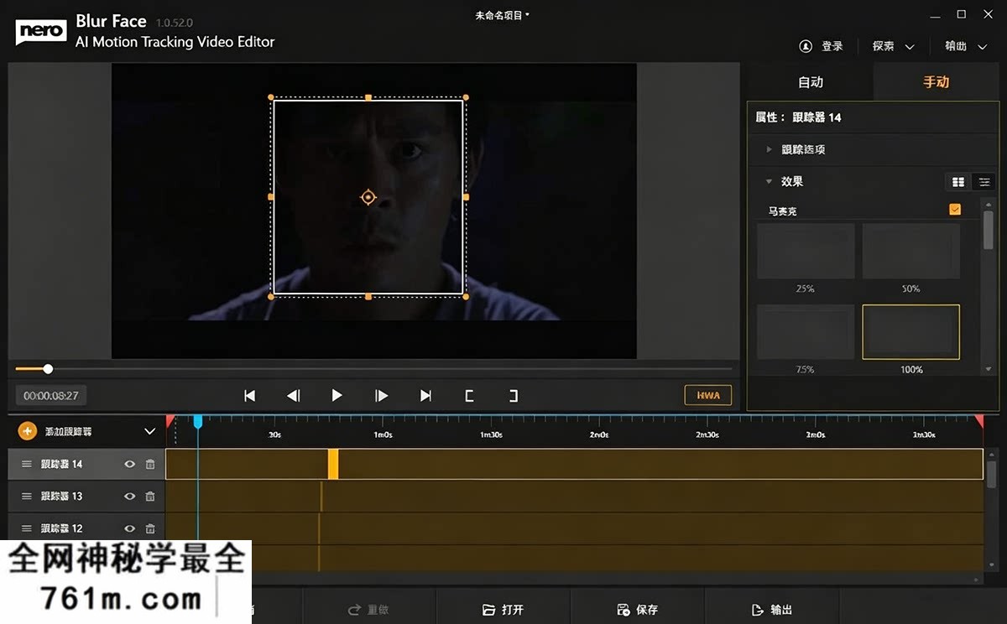Jump to the end of the video
Viewport: 1007px width, 624px height.
coord(425,395)
